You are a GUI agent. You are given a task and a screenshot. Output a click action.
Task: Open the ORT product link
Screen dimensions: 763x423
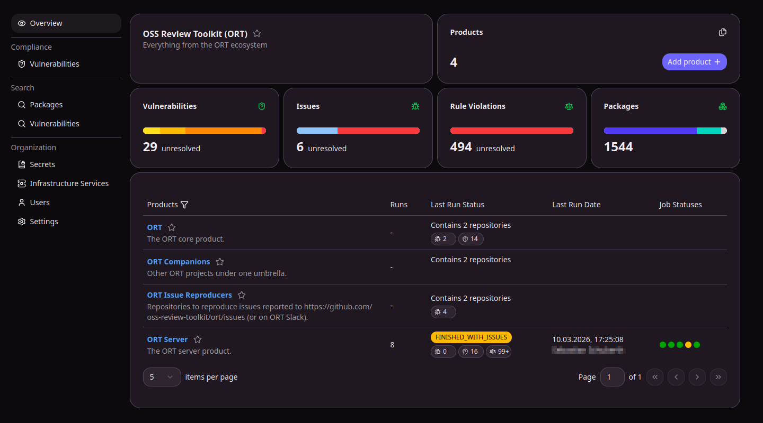click(x=155, y=227)
